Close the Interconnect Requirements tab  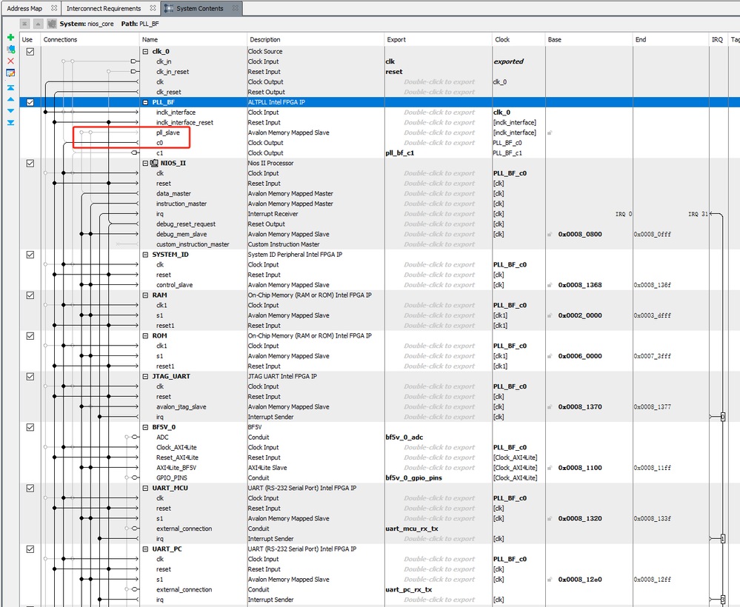[x=153, y=8]
